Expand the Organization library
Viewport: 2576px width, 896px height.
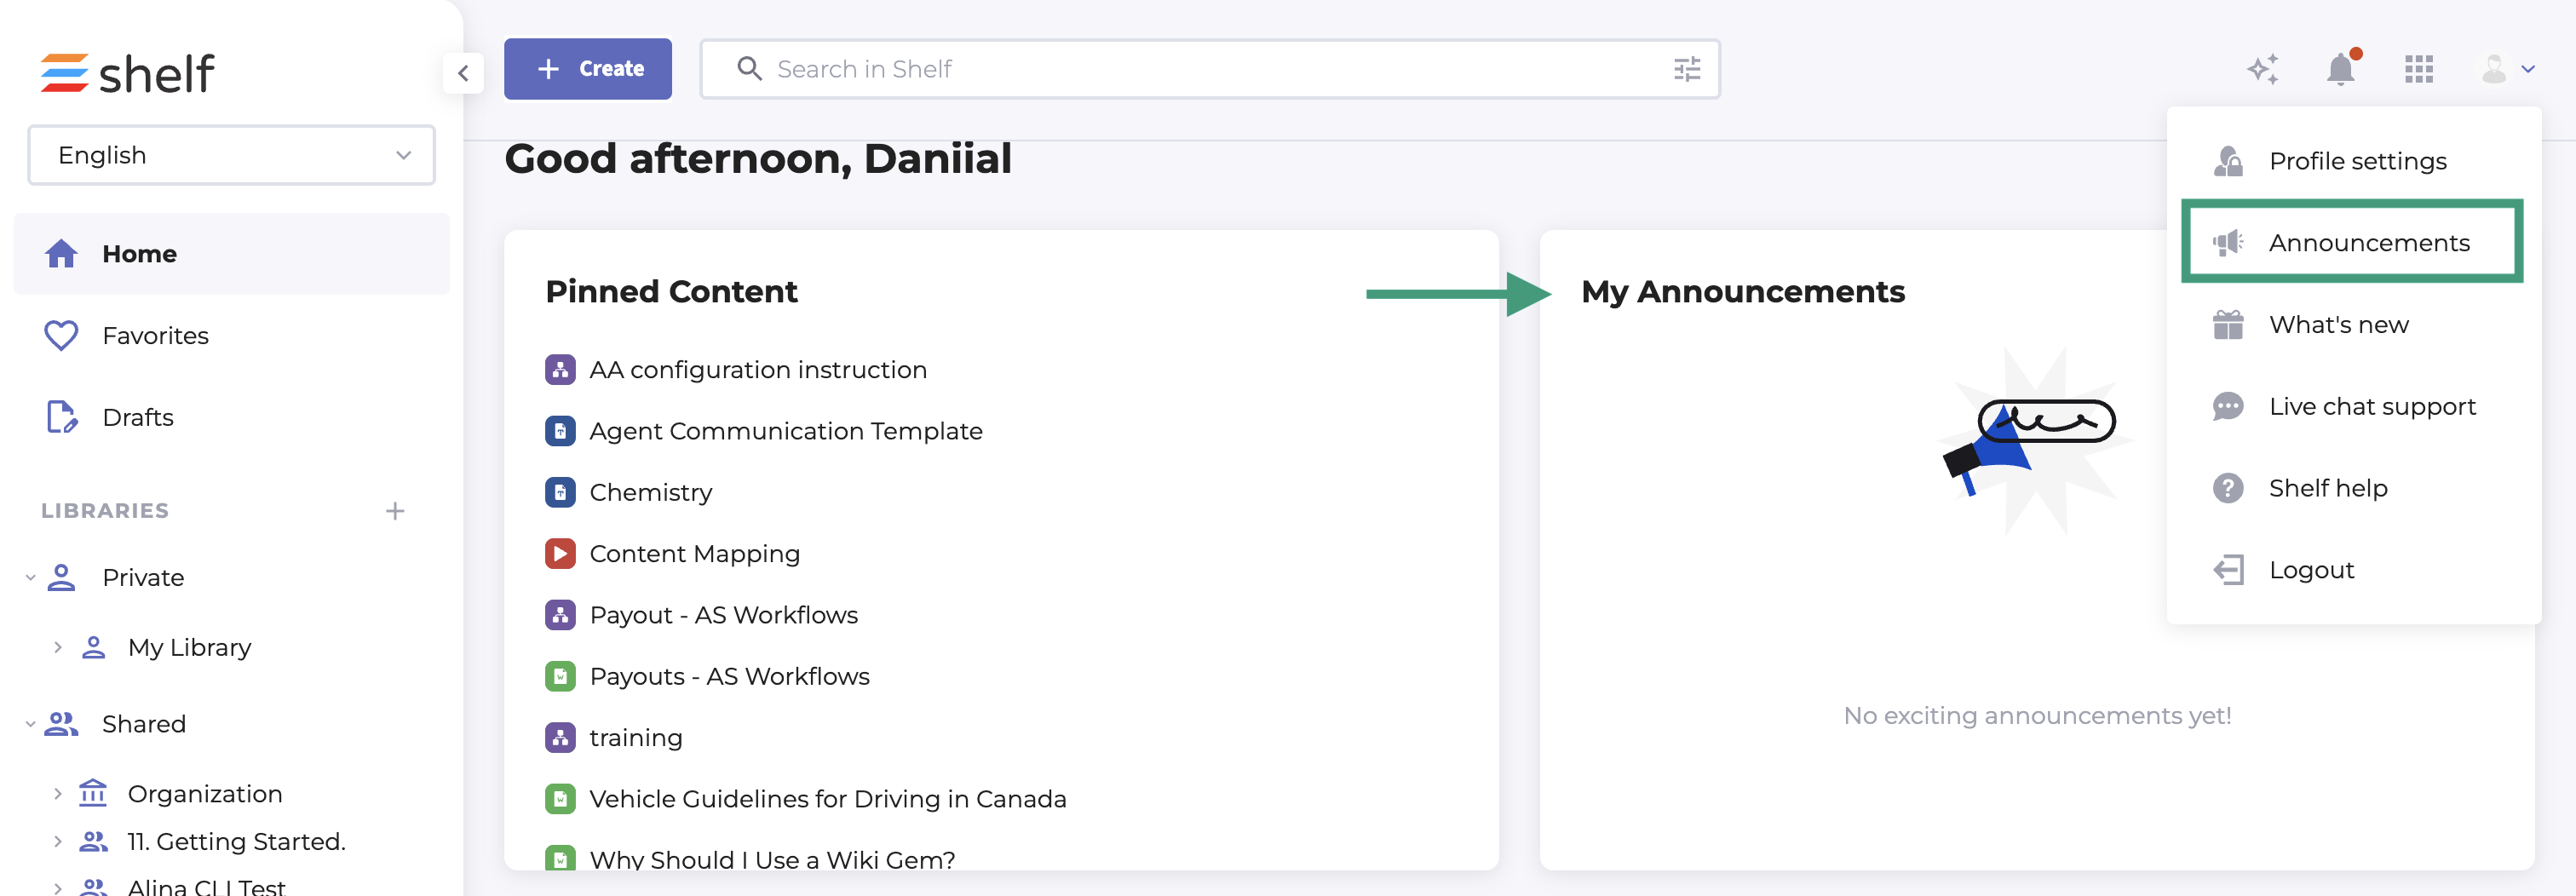[x=58, y=794]
